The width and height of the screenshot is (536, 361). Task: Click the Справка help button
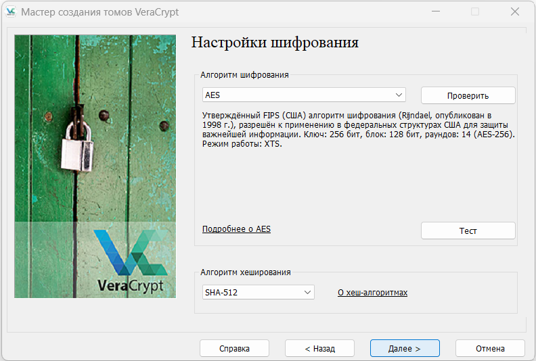coord(234,348)
